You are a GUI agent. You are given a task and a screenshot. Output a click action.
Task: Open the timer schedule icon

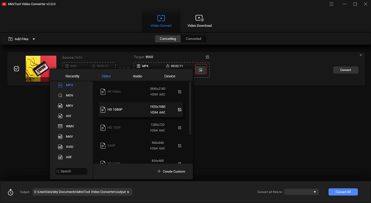(11, 192)
